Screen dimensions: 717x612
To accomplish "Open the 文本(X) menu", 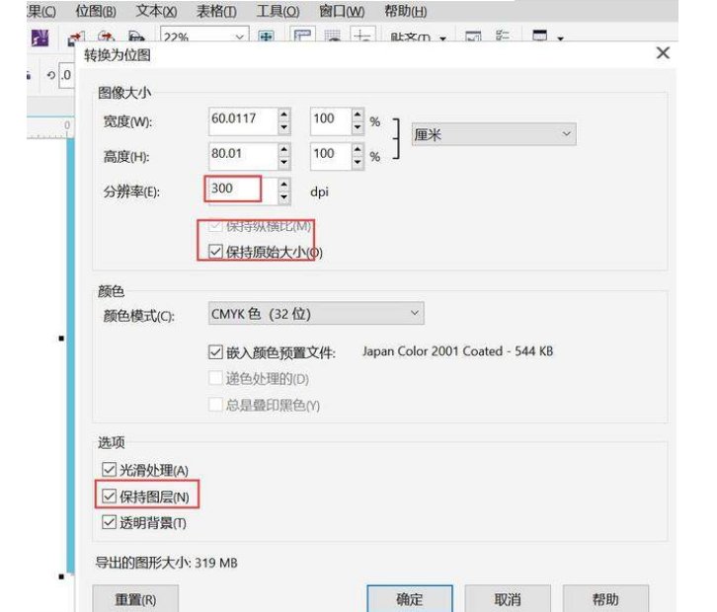I will (x=156, y=10).
